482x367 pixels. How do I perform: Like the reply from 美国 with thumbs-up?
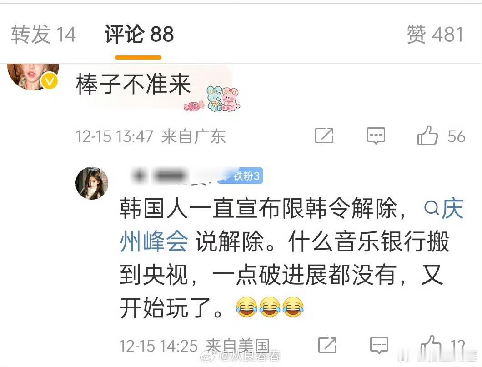click(430, 345)
